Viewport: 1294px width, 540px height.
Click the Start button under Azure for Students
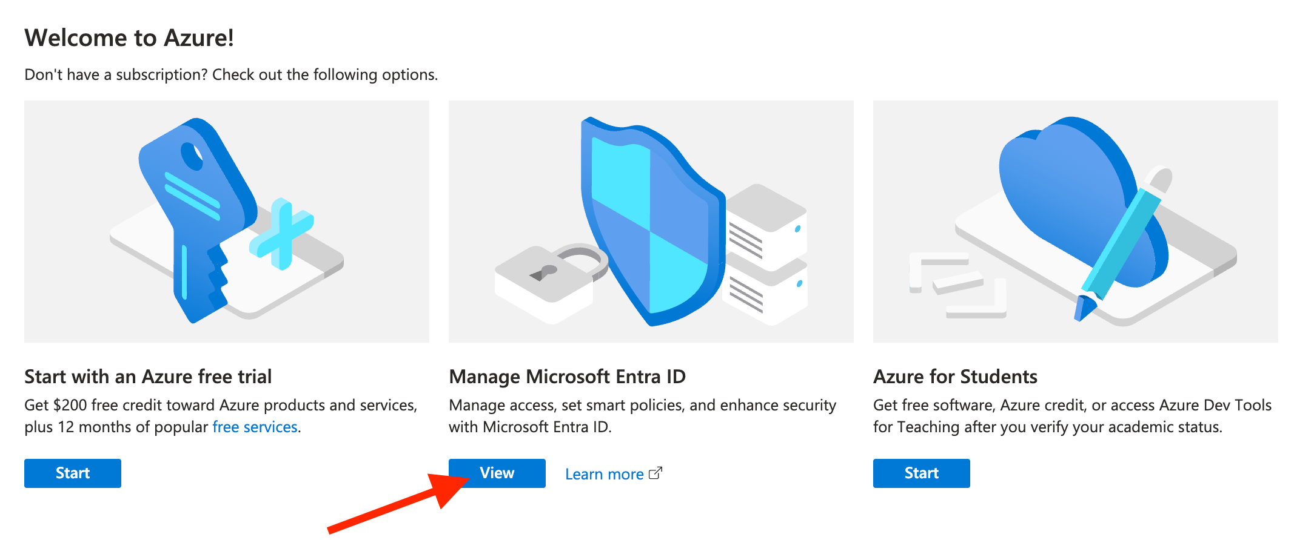point(922,473)
